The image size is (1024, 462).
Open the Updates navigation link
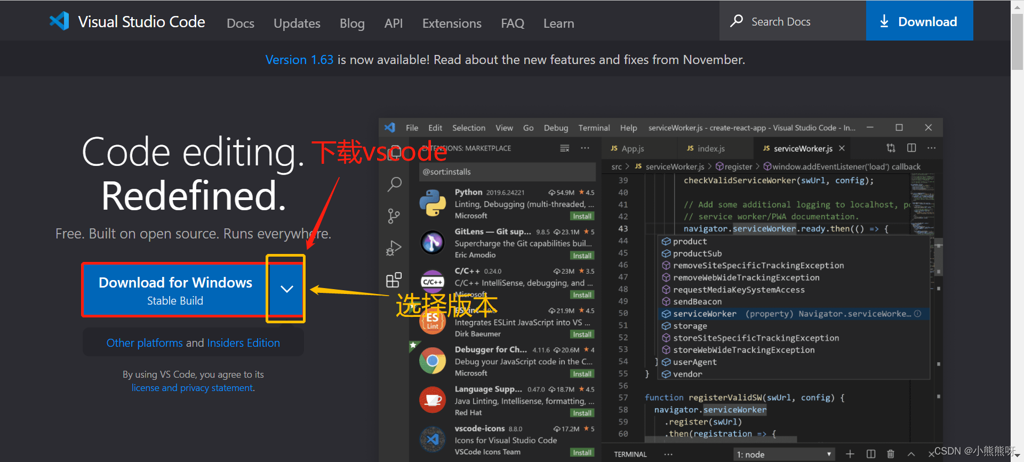click(297, 23)
